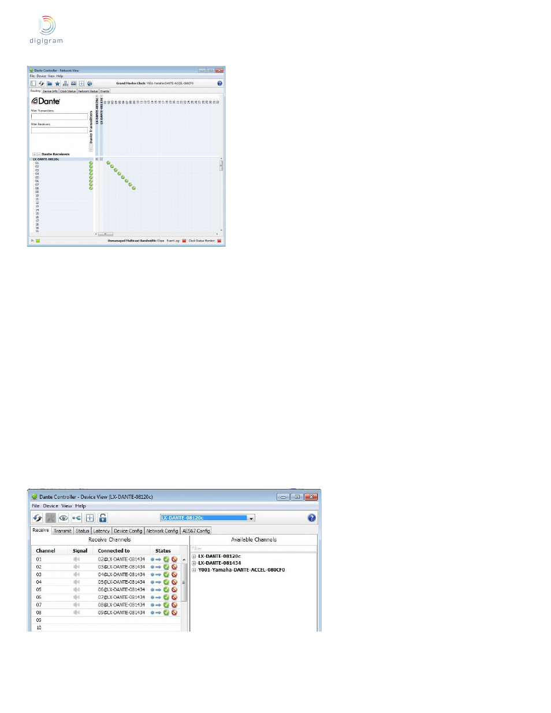This screenshot has width=551, height=713.
Task: Click the green status check for channel 02
Action: (166, 567)
